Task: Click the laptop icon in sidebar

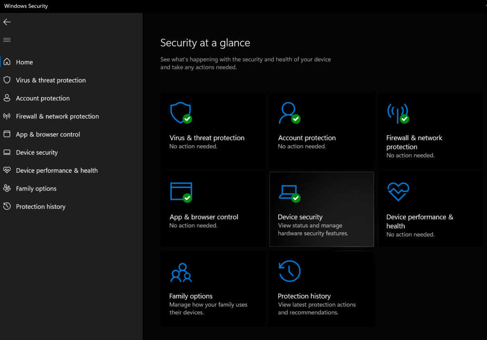Action: coord(7,152)
